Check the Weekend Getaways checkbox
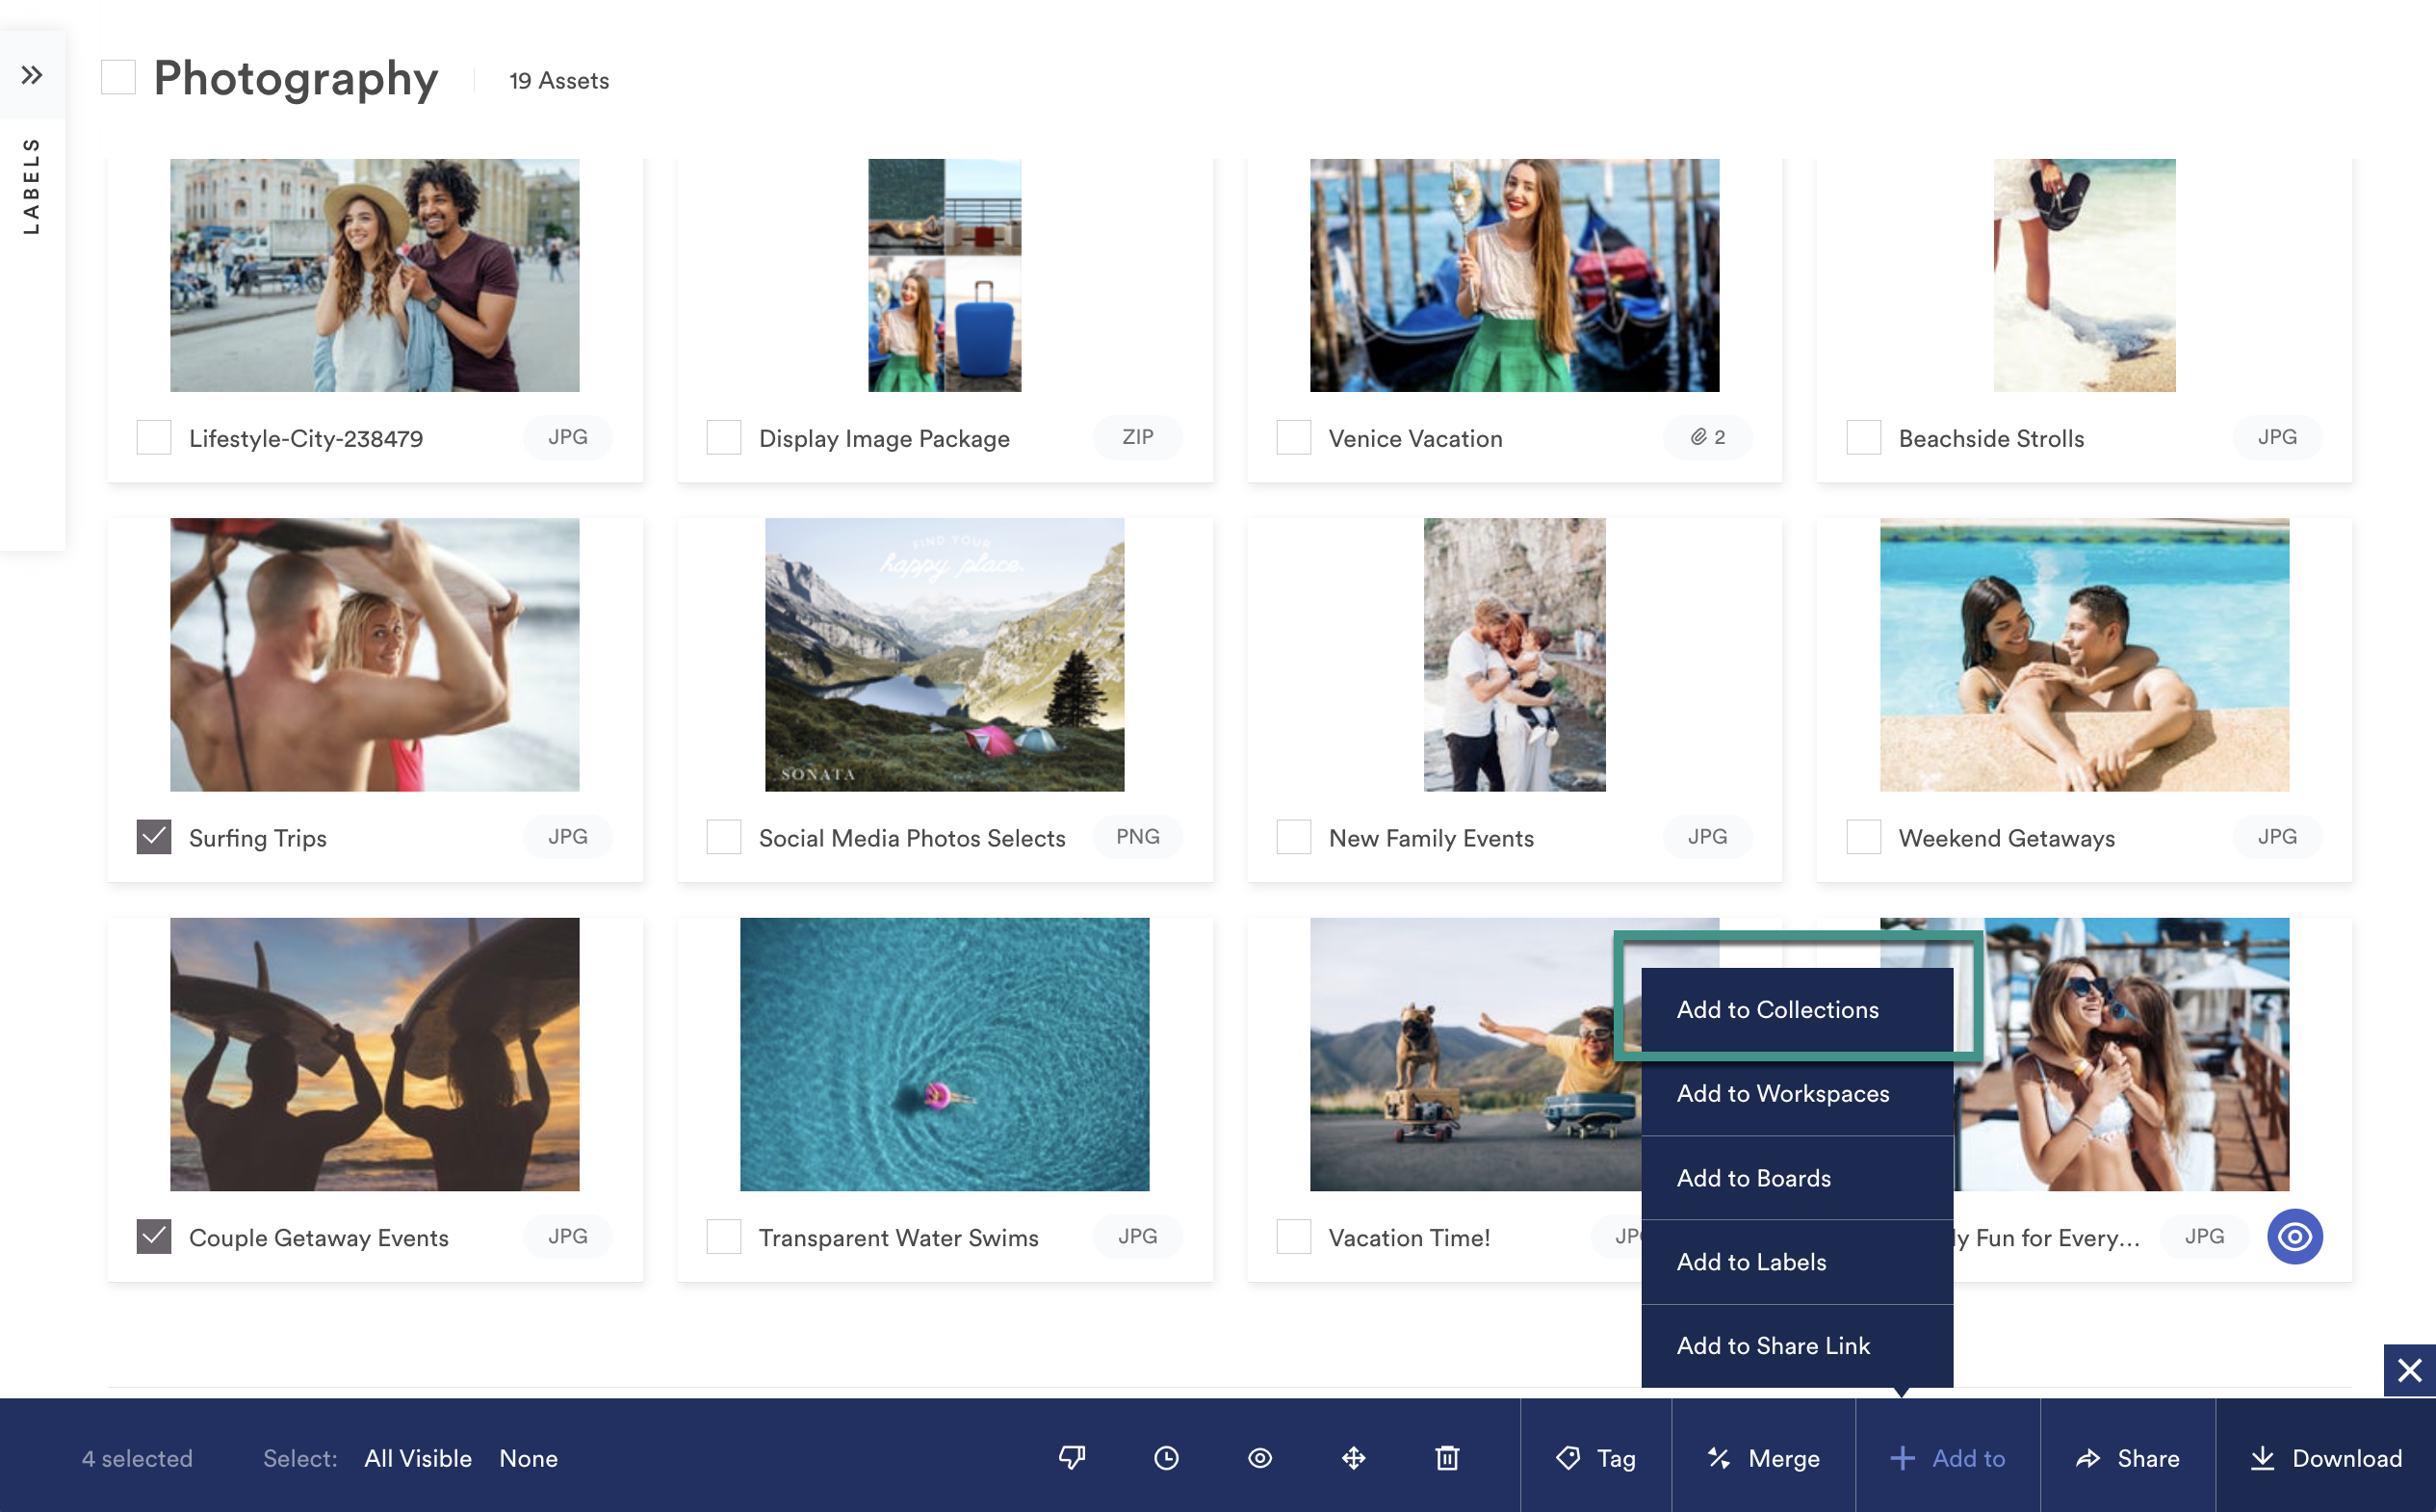The width and height of the screenshot is (2436, 1512). [x=1863, y=837]
